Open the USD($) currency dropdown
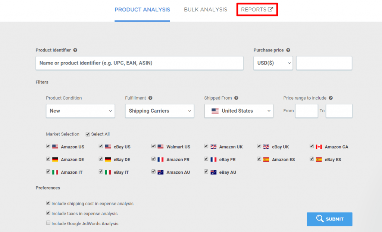This screenshot has width=382, height=232. [x=273, y=63]
